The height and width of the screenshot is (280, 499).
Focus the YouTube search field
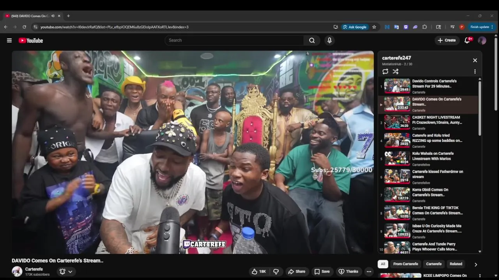[234, 40]
